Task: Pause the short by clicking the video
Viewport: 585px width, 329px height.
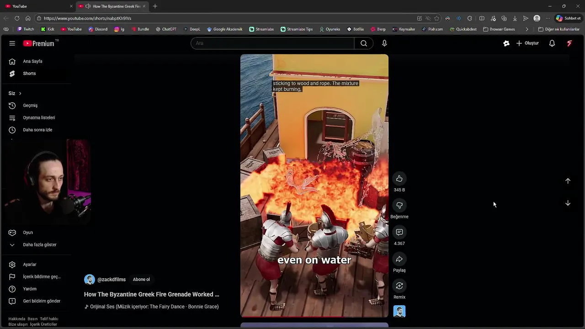Action: (x=314, y=186)
